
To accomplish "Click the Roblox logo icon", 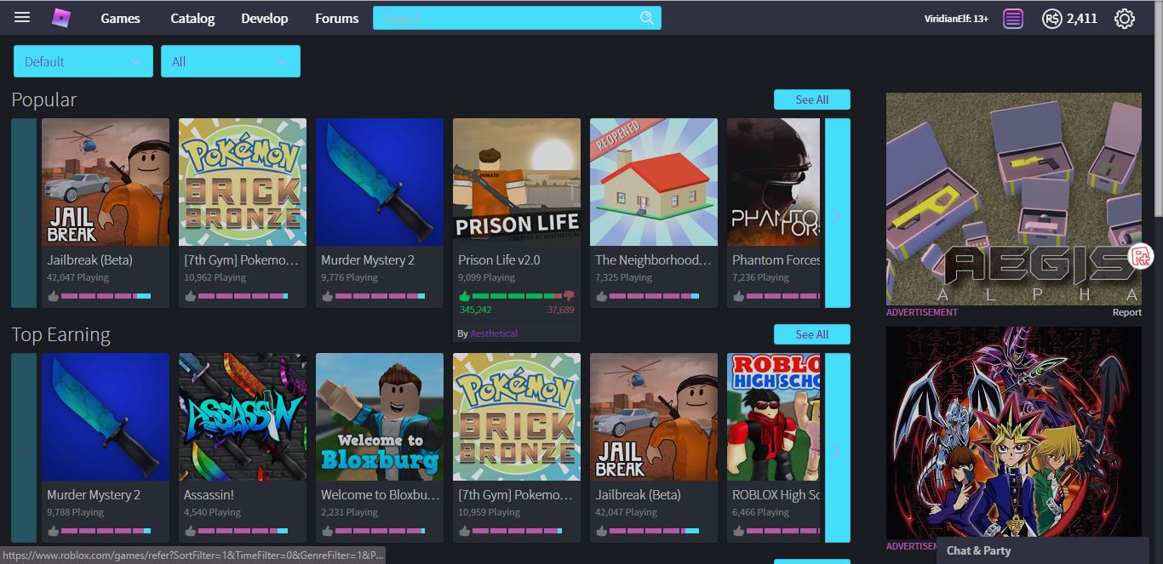I will [x=61, y=18].
